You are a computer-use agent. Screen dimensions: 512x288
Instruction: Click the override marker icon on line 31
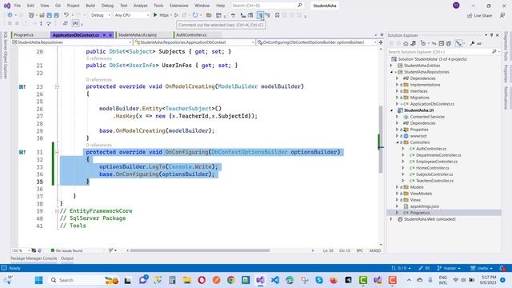[x=22, y=152]
